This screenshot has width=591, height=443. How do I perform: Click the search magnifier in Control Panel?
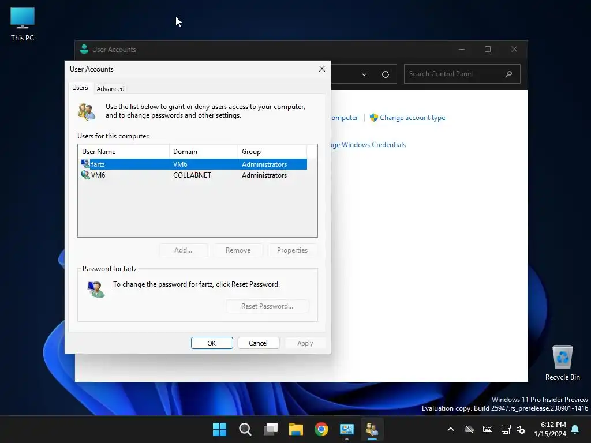point(508,74)
